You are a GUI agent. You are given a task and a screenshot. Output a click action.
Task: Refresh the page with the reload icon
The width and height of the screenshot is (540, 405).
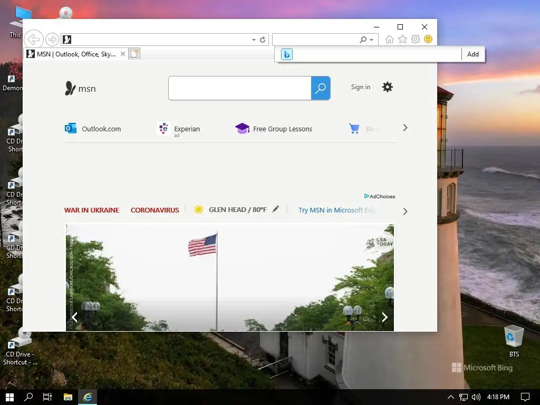tap(263, 40)
